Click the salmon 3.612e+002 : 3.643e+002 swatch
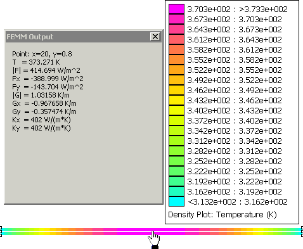The width and height of the screenshot is (303, 249). [176, 39]
